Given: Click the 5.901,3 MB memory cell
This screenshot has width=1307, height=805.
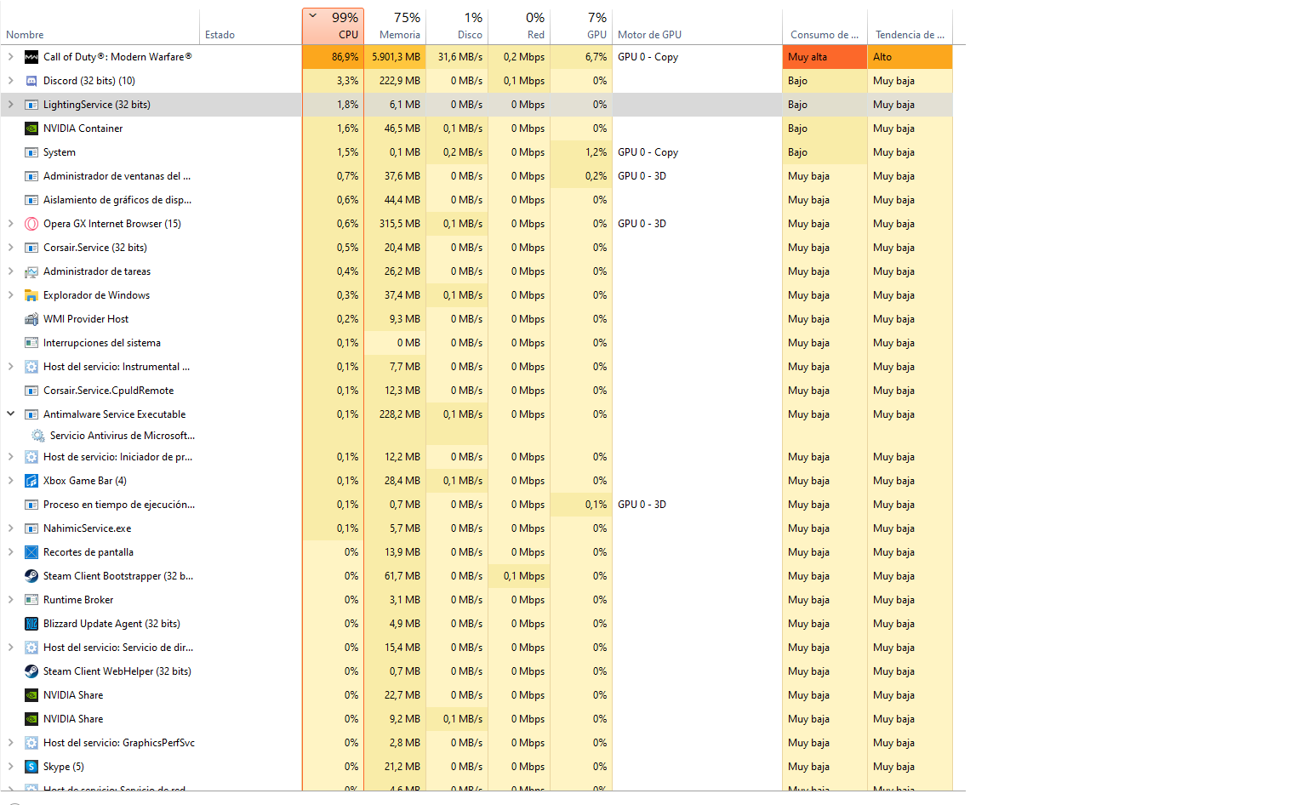Looking at the screenshot, I should pyautogui.click(x=395, y=57).
